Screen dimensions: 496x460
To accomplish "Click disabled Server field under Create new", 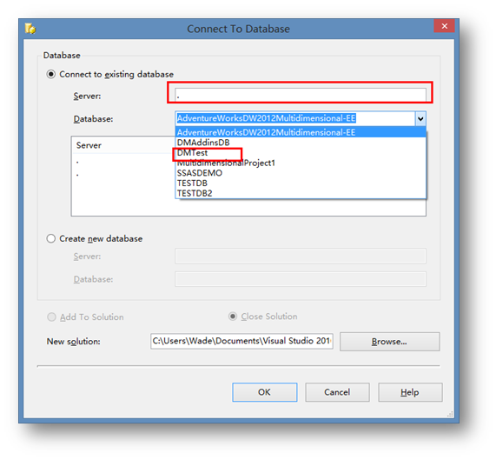I will pos(301,256).
